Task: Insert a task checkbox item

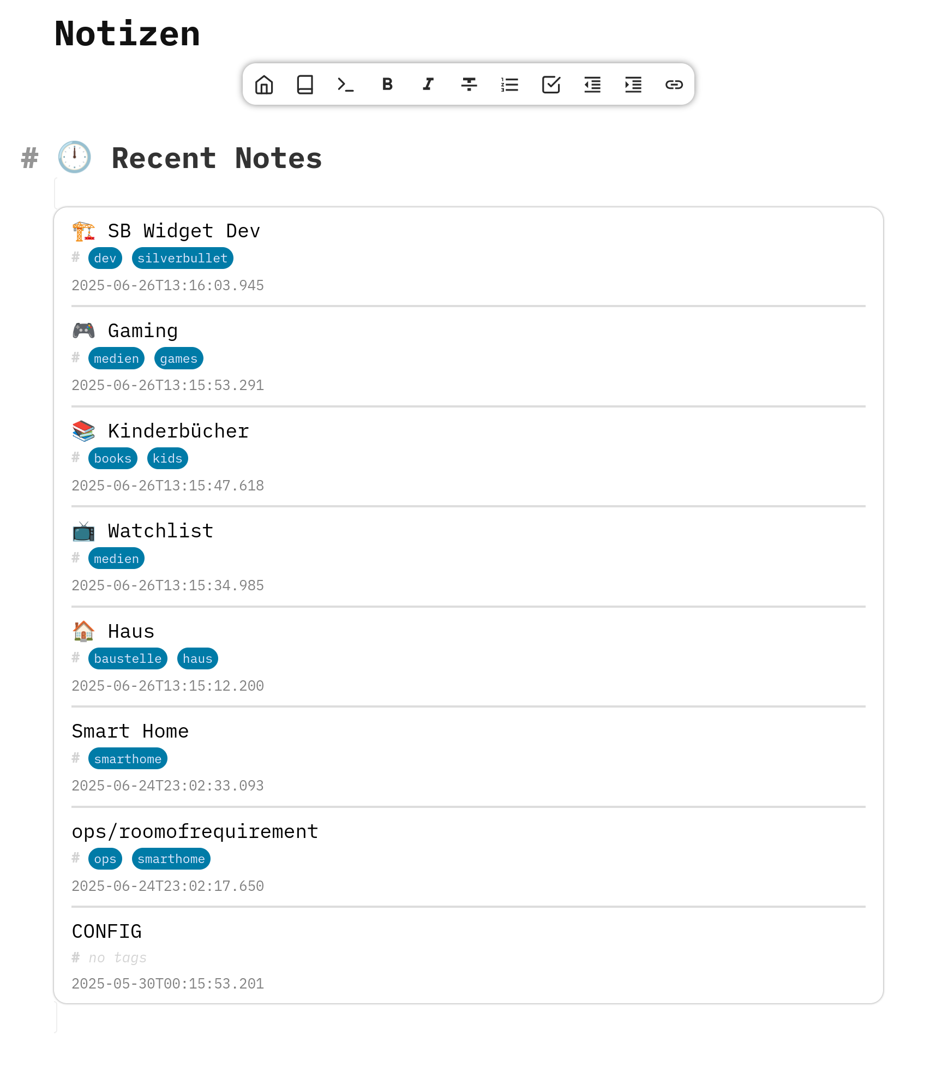Action: coord(551,85)
